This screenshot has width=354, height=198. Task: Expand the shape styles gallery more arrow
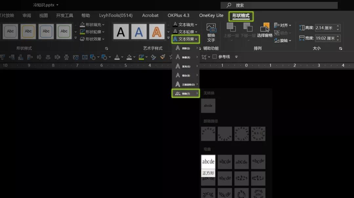[x=76, y=38]
